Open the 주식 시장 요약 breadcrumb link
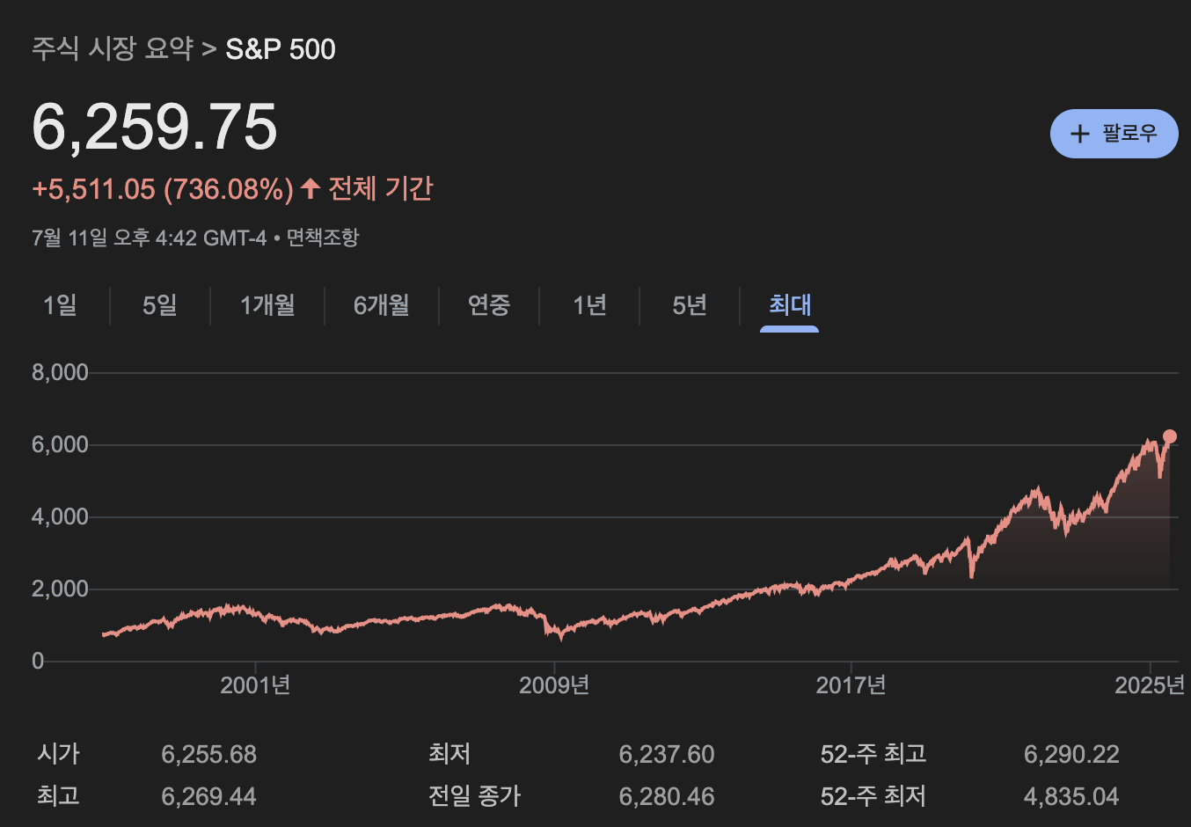The image size is (1191, 827). pos(113,48)
